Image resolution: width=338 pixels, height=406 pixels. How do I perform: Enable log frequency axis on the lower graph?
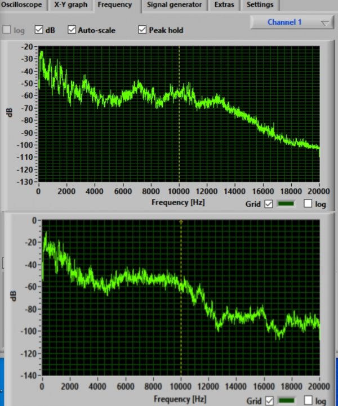tap(308, 401)
